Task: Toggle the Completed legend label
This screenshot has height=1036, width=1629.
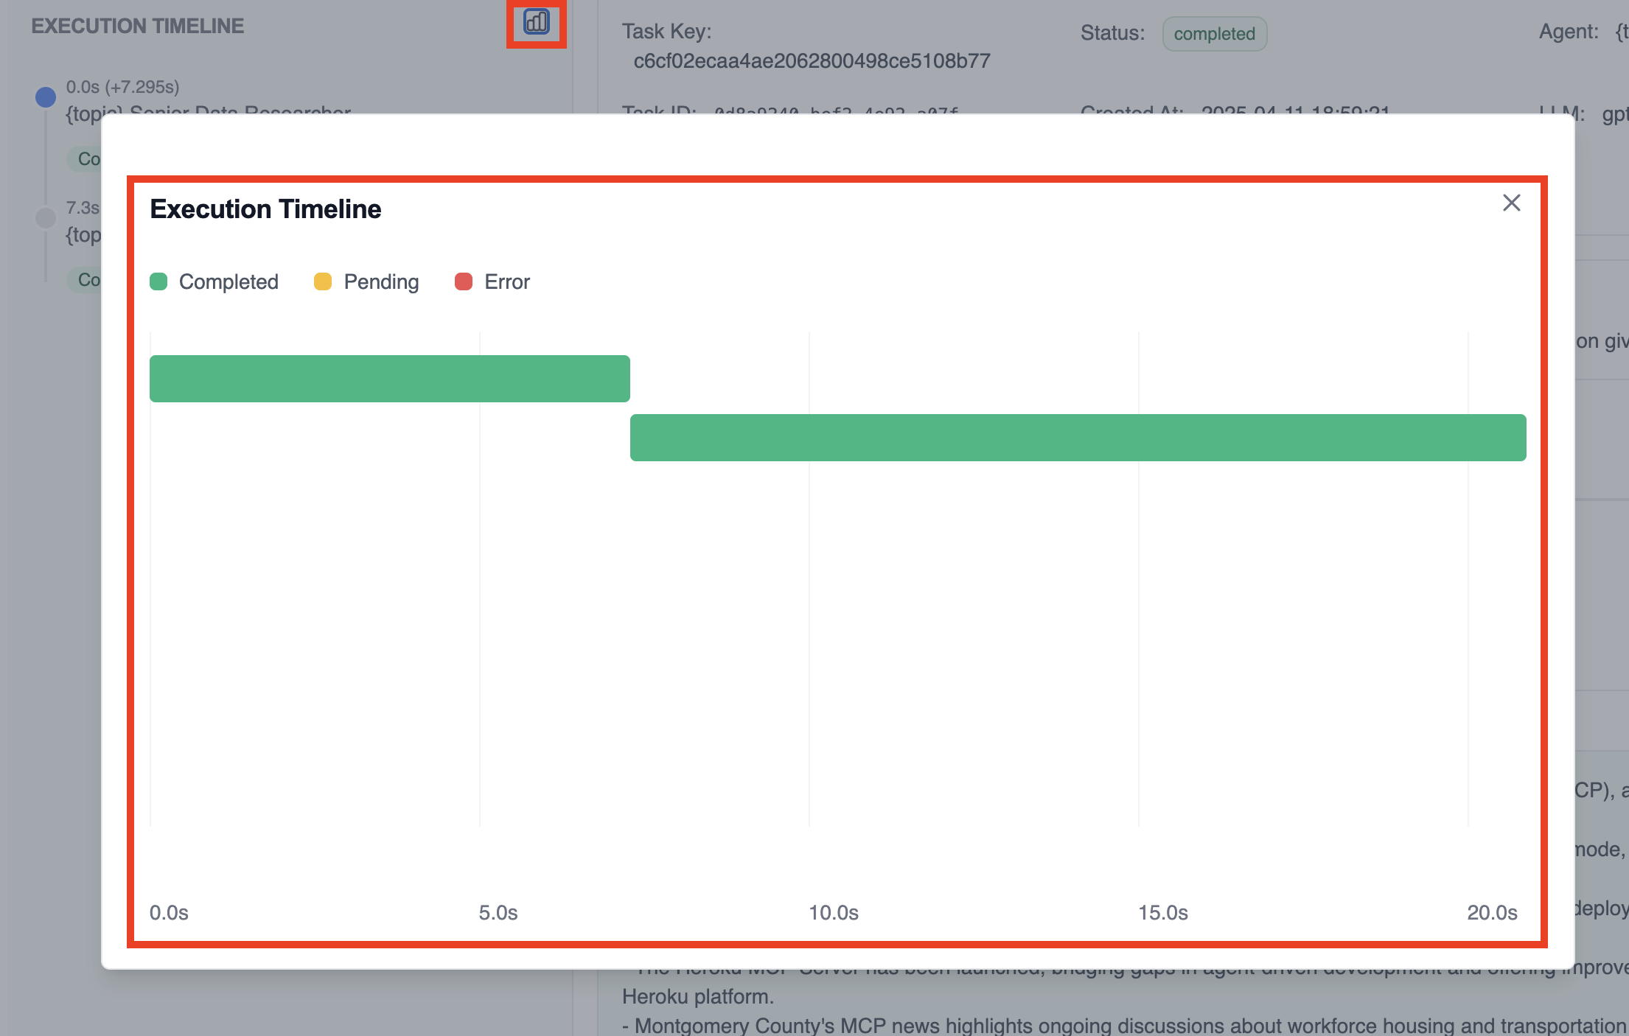Action: (x=229, y=281)
